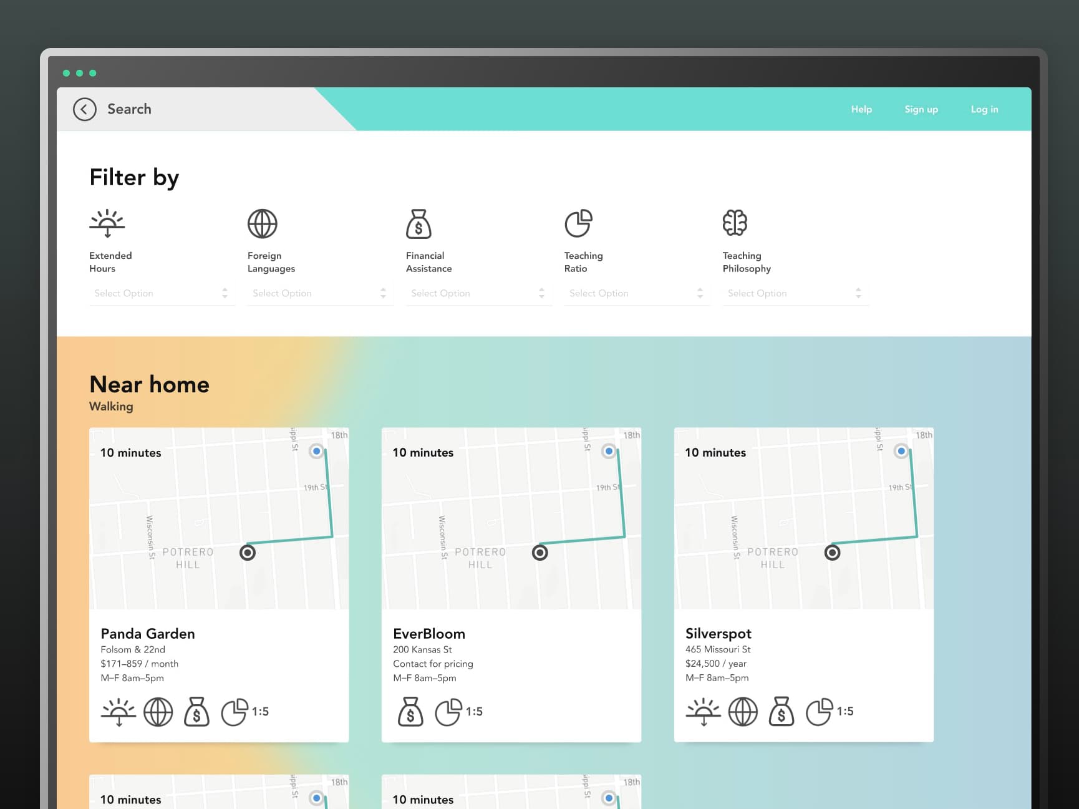Click the EverBloom map thumbnail
Viewport: 1079px width, 809px height.
[x=511, y=518]
